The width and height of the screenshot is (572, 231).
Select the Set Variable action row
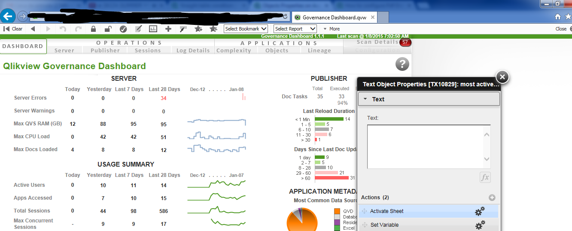pyautogui.click(x=429, y=225)
